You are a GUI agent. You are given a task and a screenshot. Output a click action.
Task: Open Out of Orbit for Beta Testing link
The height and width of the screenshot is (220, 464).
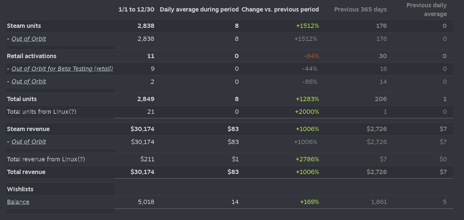62,69
